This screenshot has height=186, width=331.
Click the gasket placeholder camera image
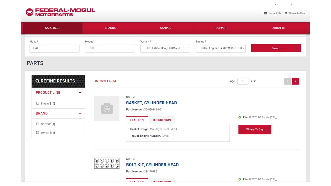tap(107, 108)
